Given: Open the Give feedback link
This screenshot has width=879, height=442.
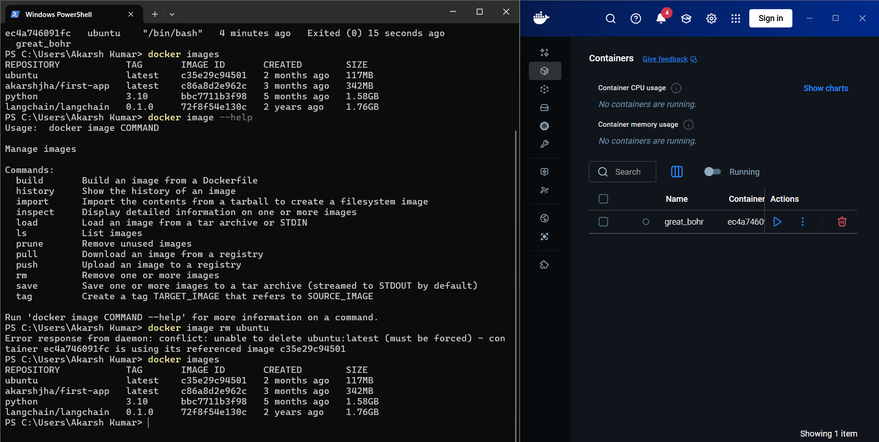Looking at the screenshot, I should coord(665,59).
